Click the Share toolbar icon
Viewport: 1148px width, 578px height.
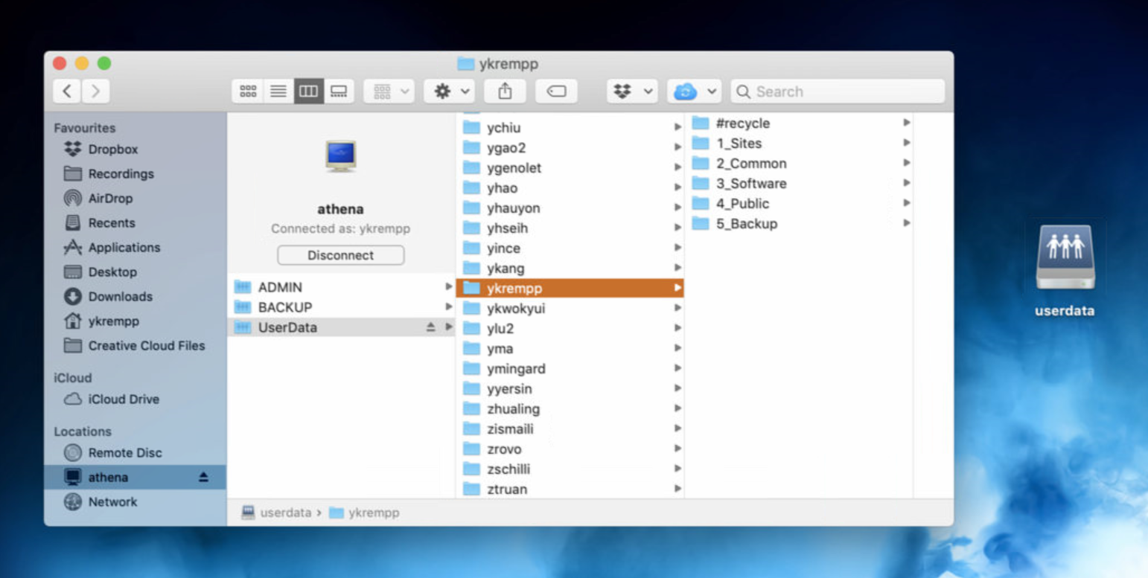(x=505, y=91)
